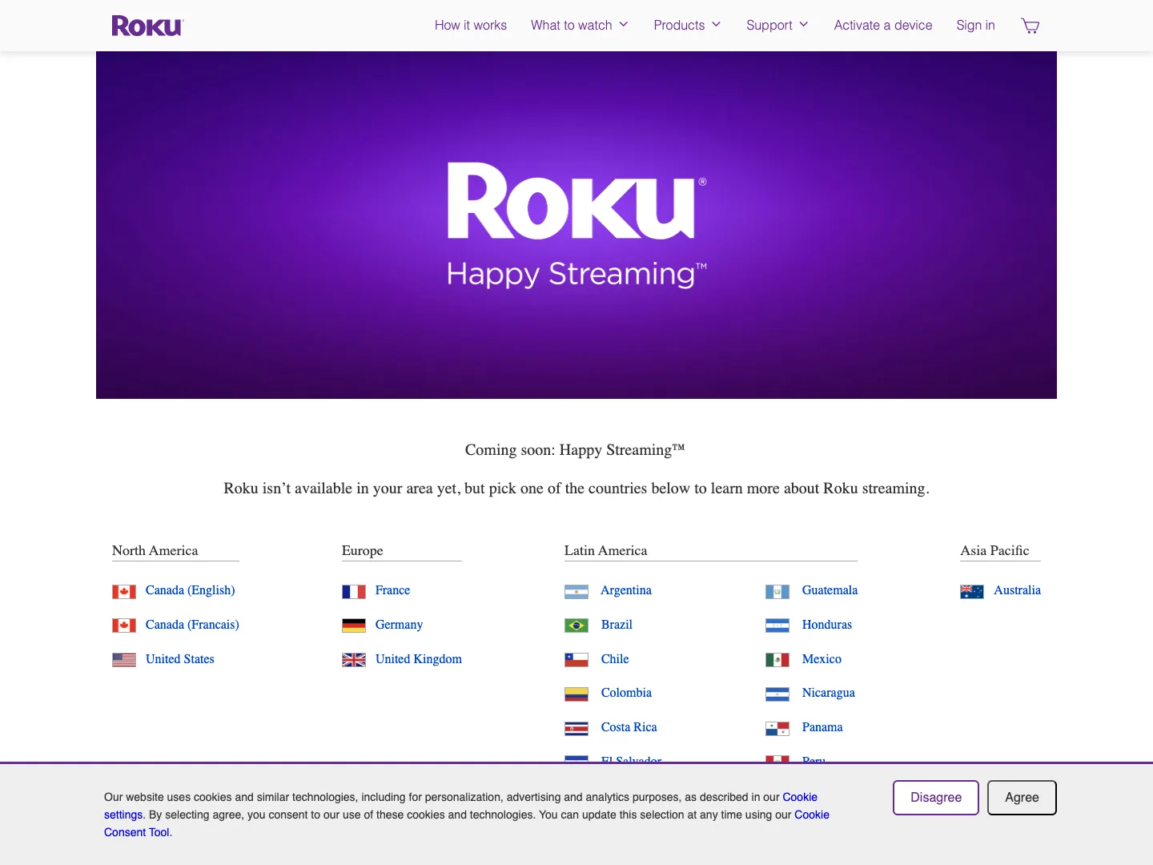Select the Canada (Francais) link
The width and height of the screenshot is (1153, 865).
(192, 625)
